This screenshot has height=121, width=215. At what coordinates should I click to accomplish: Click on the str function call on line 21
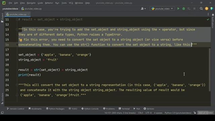pyautogui.click(x=37, y=70)
